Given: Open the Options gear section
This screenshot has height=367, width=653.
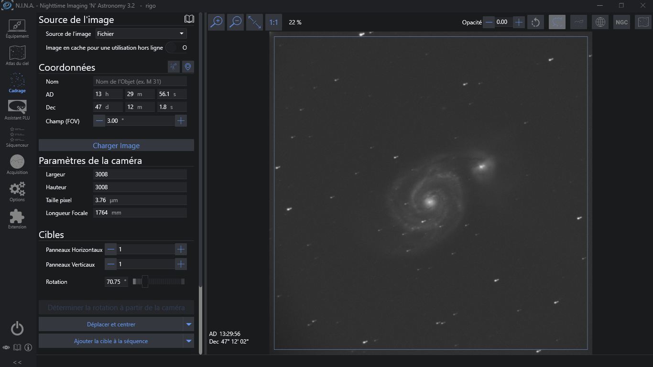Looking at the screenshot, I should (x=17, y=192).
